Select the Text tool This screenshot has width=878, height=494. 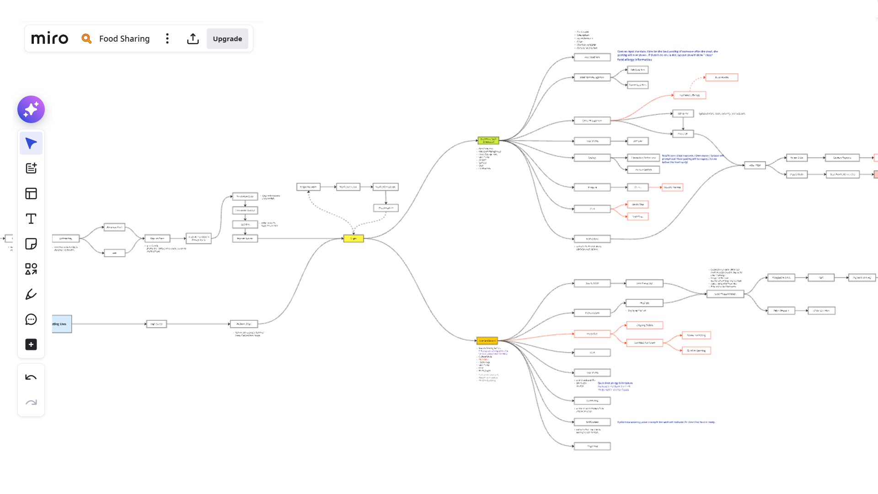click(31, 219)
